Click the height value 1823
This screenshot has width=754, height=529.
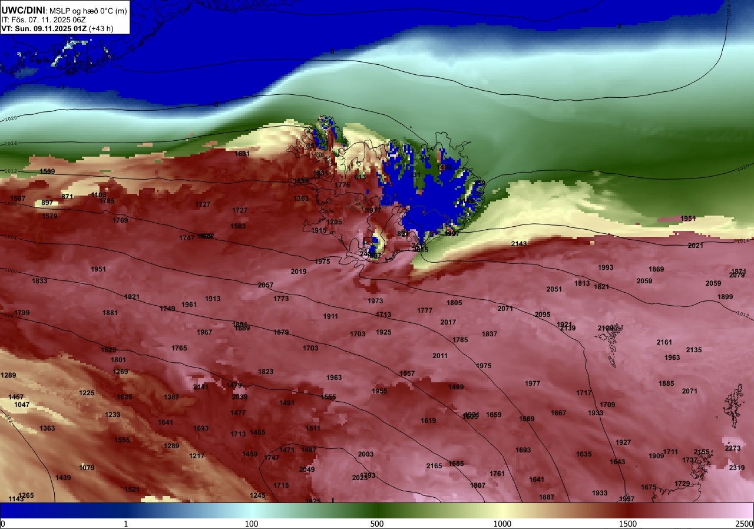266,372
